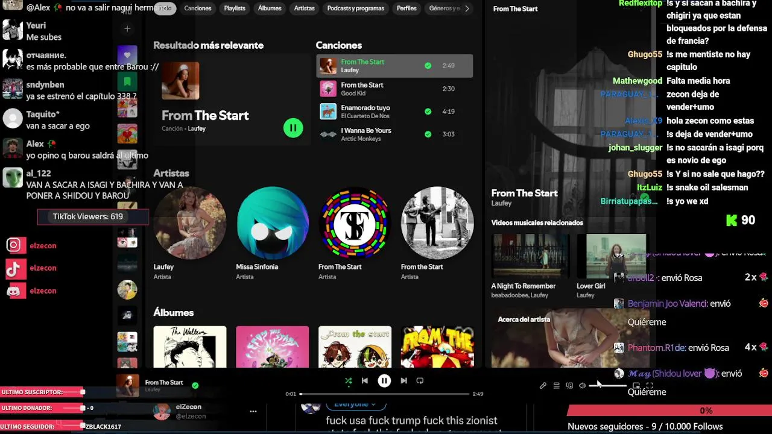Open Liked Songs heart playlist in sidebar
This screenshot has height=434, width=772.
pos(127,55)
